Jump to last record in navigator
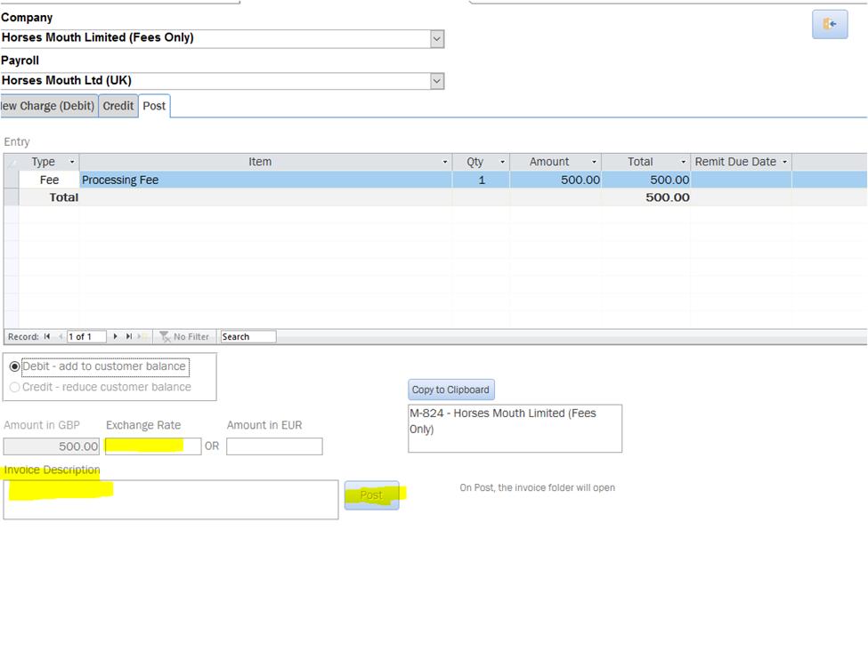This screenshot has width=868, height=651. 129,337
